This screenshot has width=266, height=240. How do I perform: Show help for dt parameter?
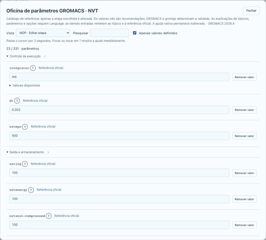coord(17,101)
